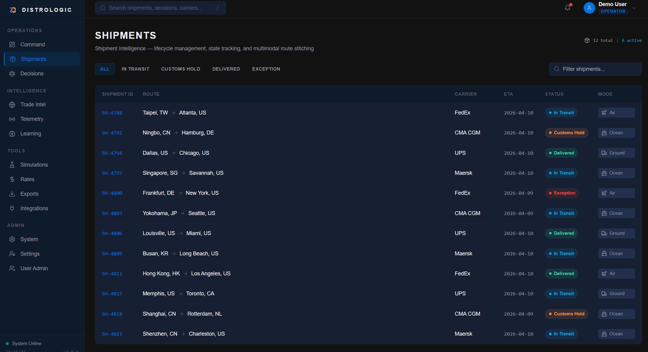
Task: Open Simulations flask icon
Action: (x=12, y=165)
